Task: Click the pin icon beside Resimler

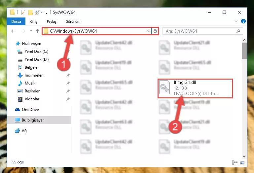Action: click(x=68, y=91)
